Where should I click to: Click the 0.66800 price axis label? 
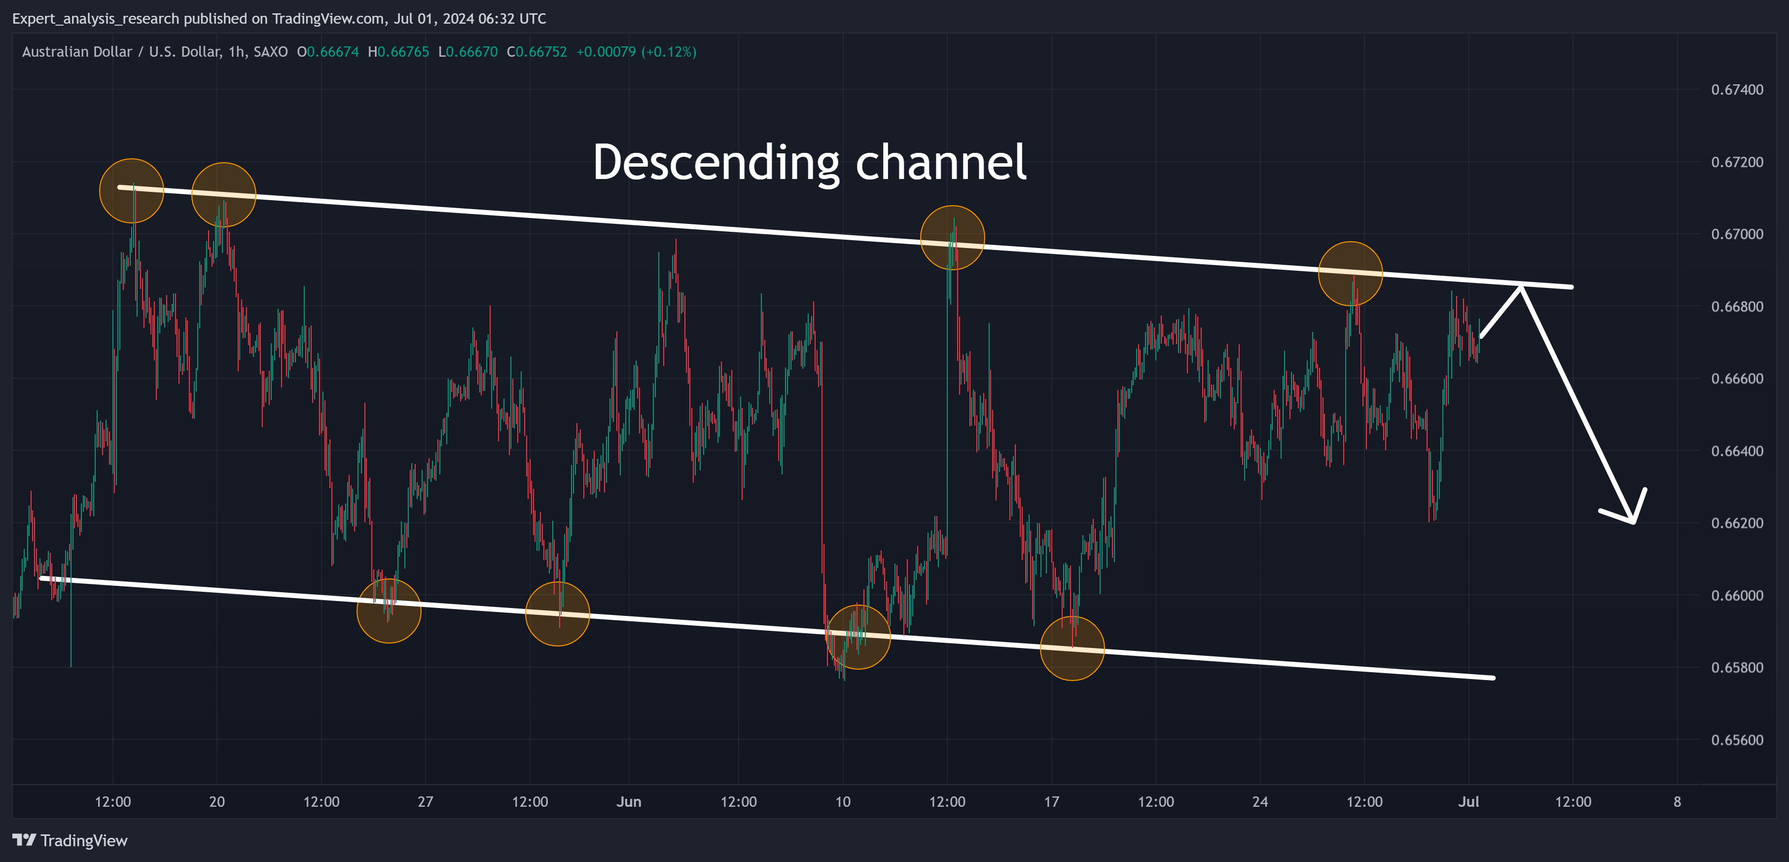[x=1737, y=306]
